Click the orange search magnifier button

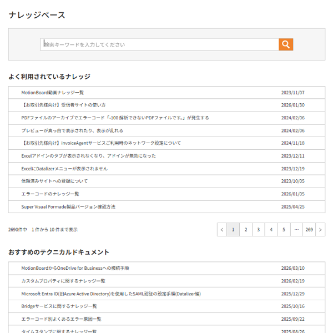pyautogui.click(x=286, y=44)
